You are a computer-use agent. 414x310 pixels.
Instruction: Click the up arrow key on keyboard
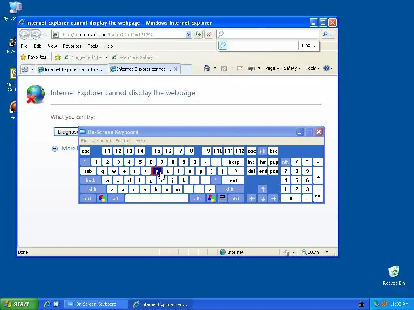(263, 189)
